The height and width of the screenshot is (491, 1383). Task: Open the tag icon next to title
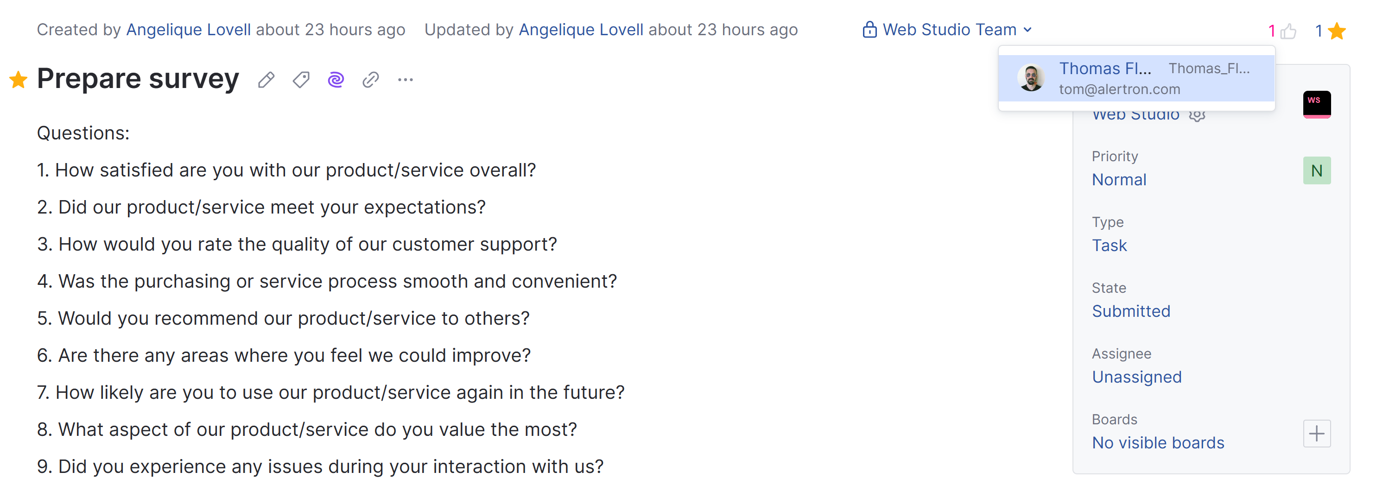(x=301, y=80)
